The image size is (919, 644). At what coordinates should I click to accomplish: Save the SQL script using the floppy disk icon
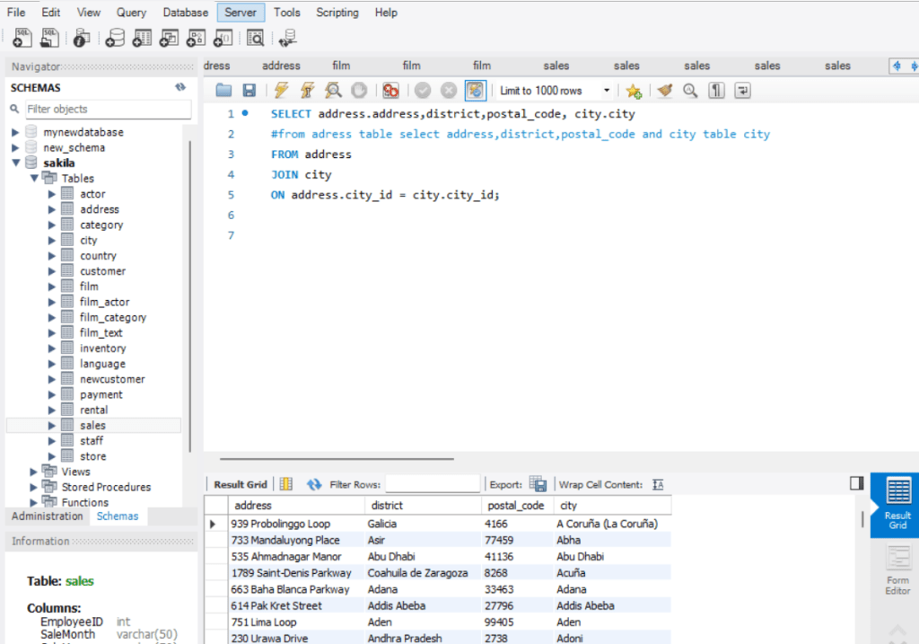(249, 91)
